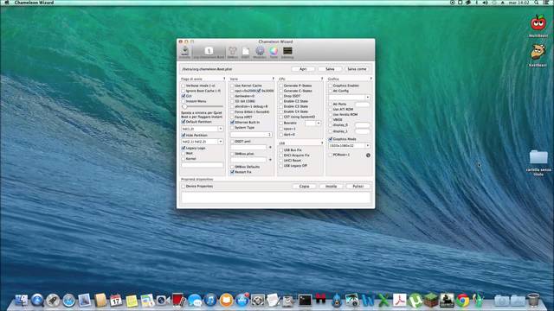Open Stickies yellow note in Dock

(132, 301)
